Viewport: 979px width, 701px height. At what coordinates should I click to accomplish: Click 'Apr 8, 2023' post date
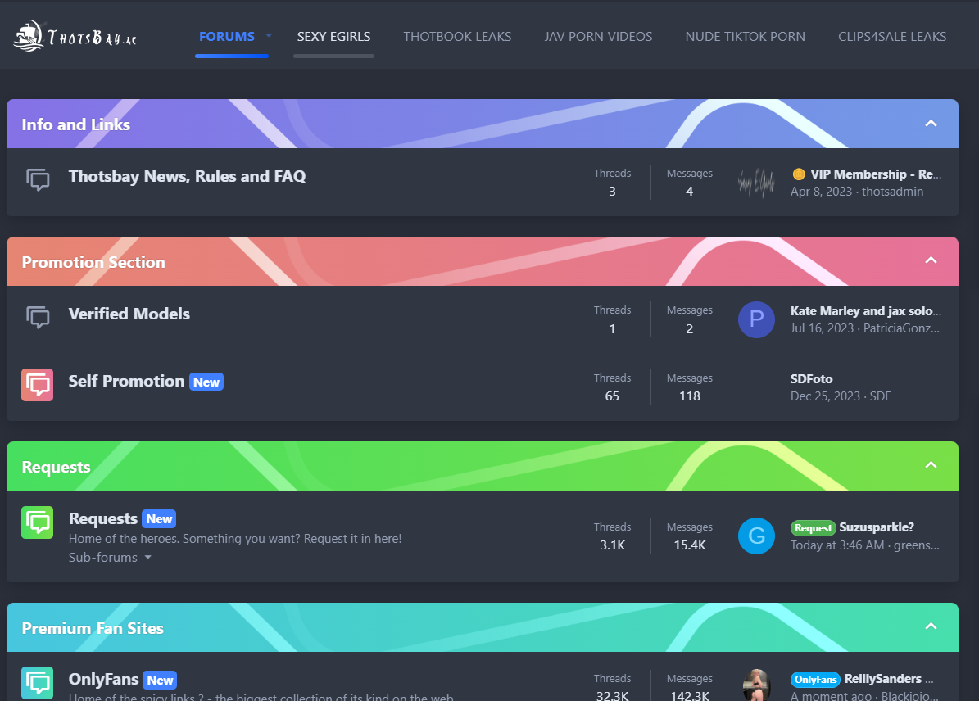(x=821, y=192)
